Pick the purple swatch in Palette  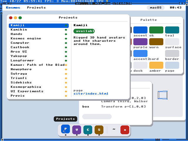[x=140, y=42]
